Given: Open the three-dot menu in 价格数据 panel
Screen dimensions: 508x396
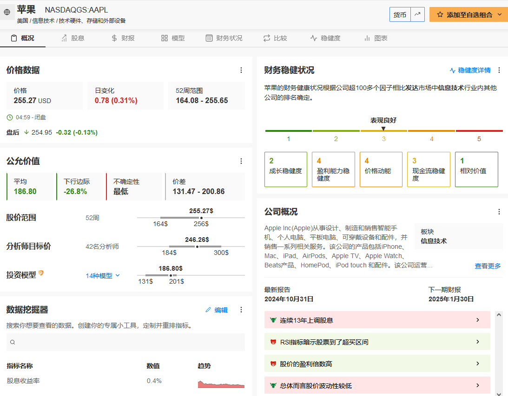Looking at the screenshot, I should tap(241, 70).
